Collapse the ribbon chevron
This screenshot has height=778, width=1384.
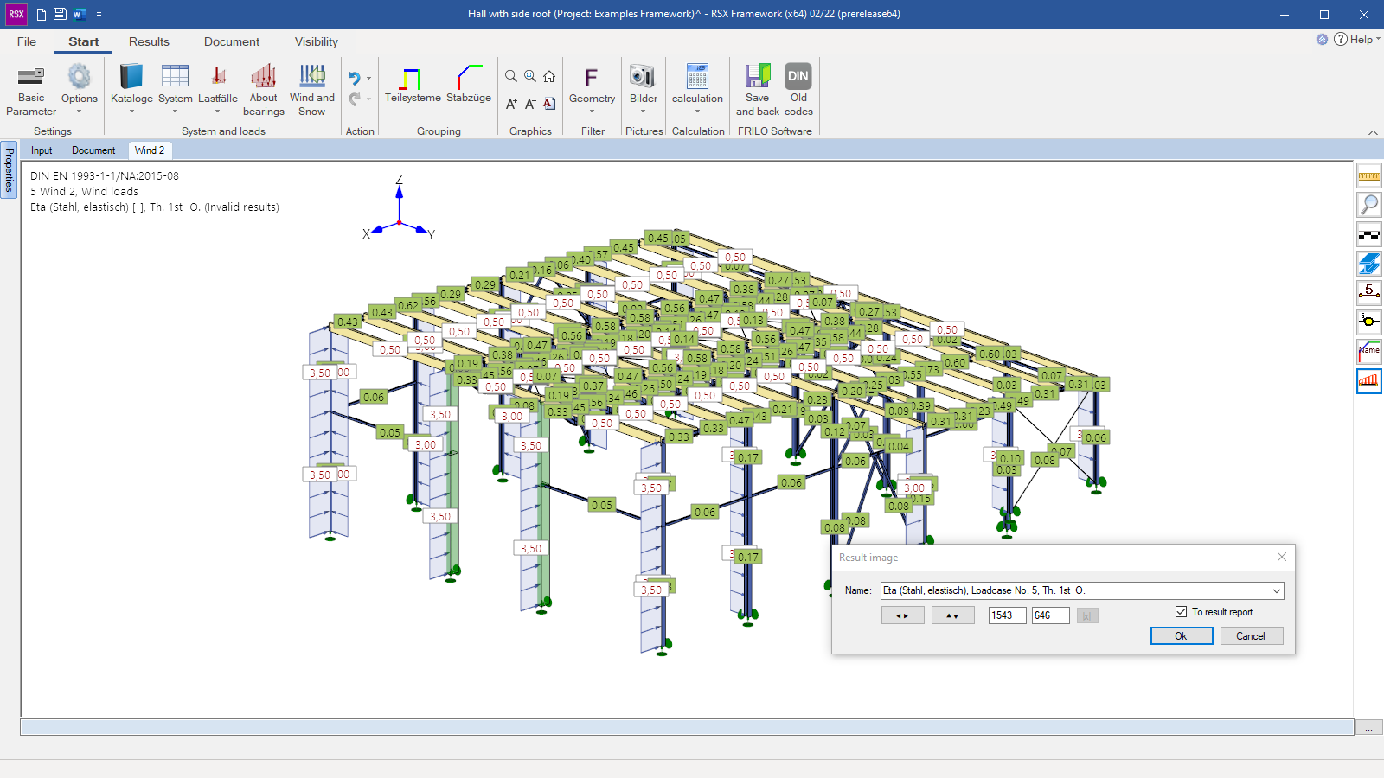tap(1373, 132)
